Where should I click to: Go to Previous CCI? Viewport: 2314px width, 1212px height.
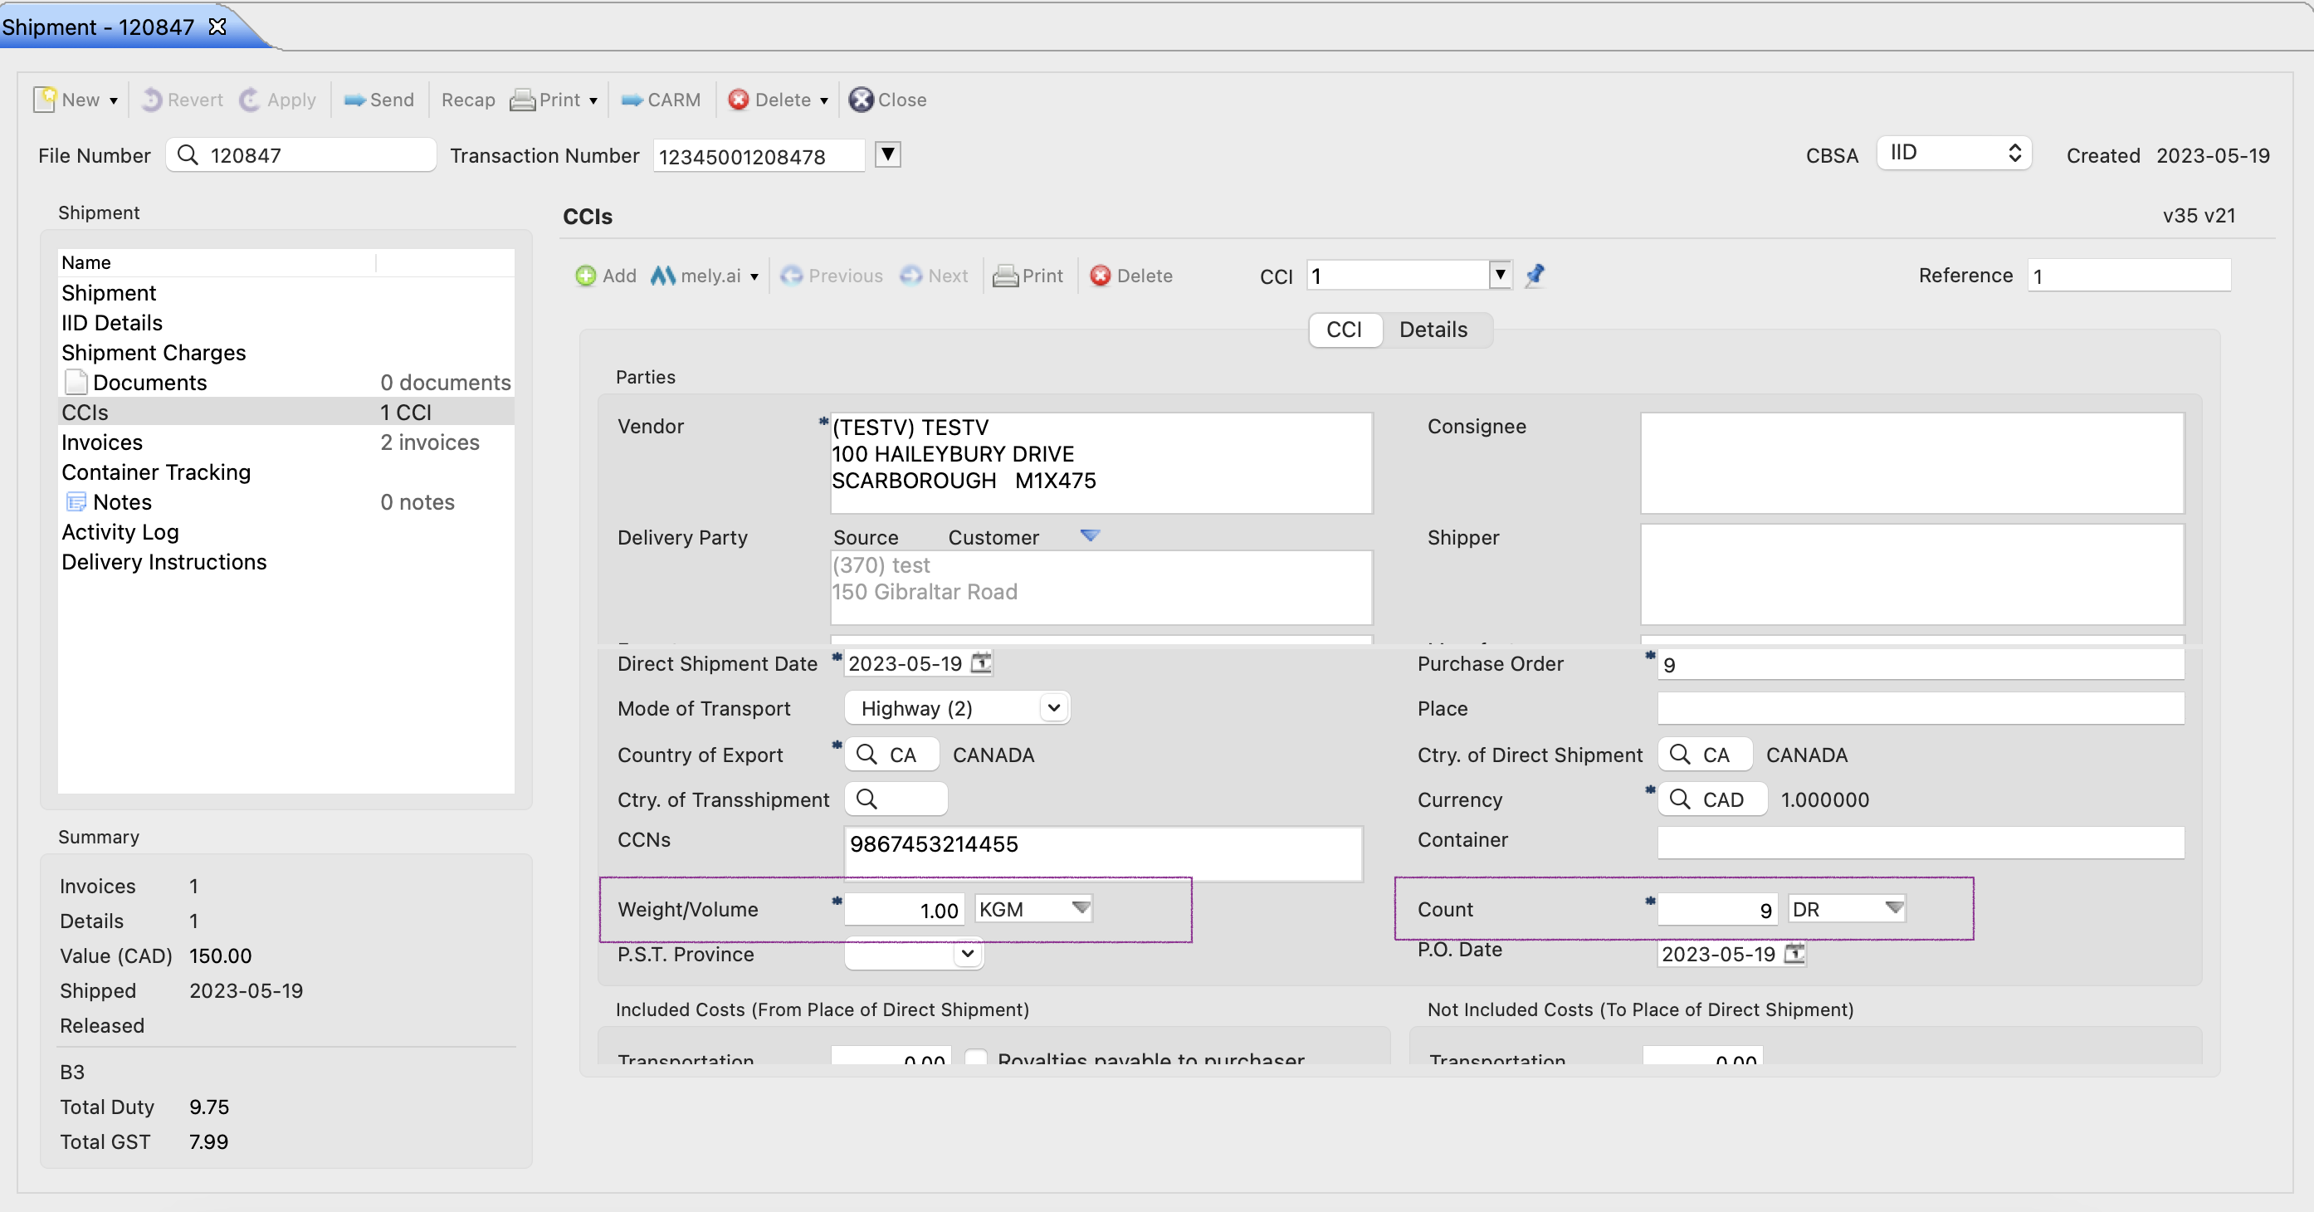(832, 276)
